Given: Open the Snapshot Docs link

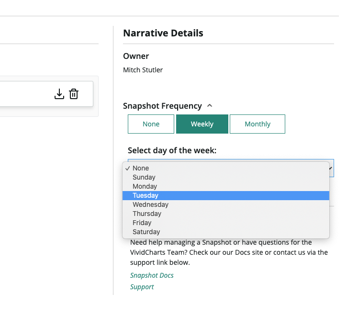Looking at the screenshot, I should [152, 275].
